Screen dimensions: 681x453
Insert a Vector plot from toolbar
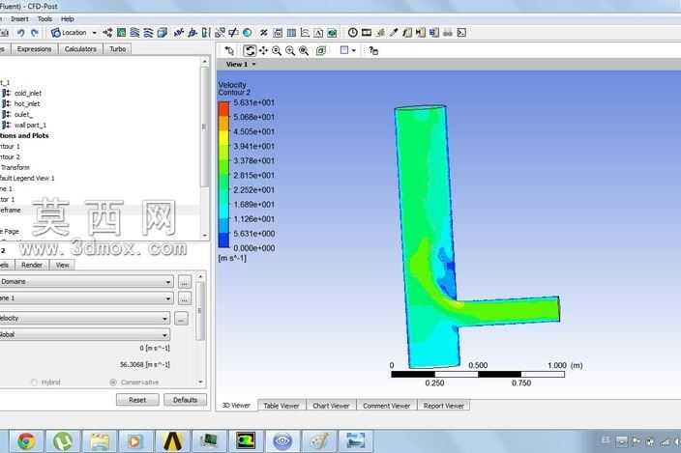[107, 33]
